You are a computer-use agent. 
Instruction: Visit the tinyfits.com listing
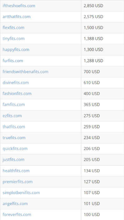click(x=13, y=39)
